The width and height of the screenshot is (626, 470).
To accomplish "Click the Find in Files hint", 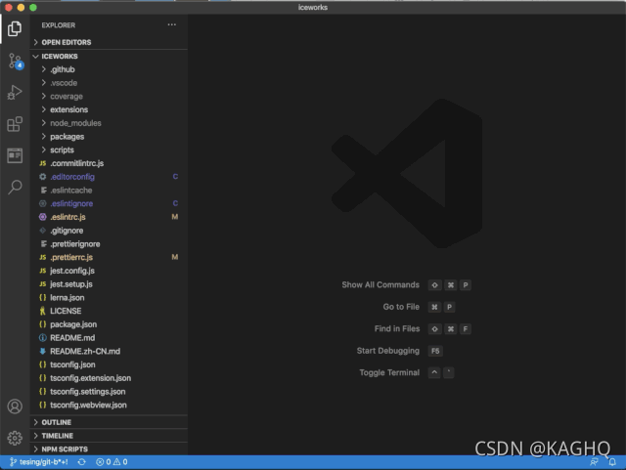I will pyautogui.click(x=397, y=328).
